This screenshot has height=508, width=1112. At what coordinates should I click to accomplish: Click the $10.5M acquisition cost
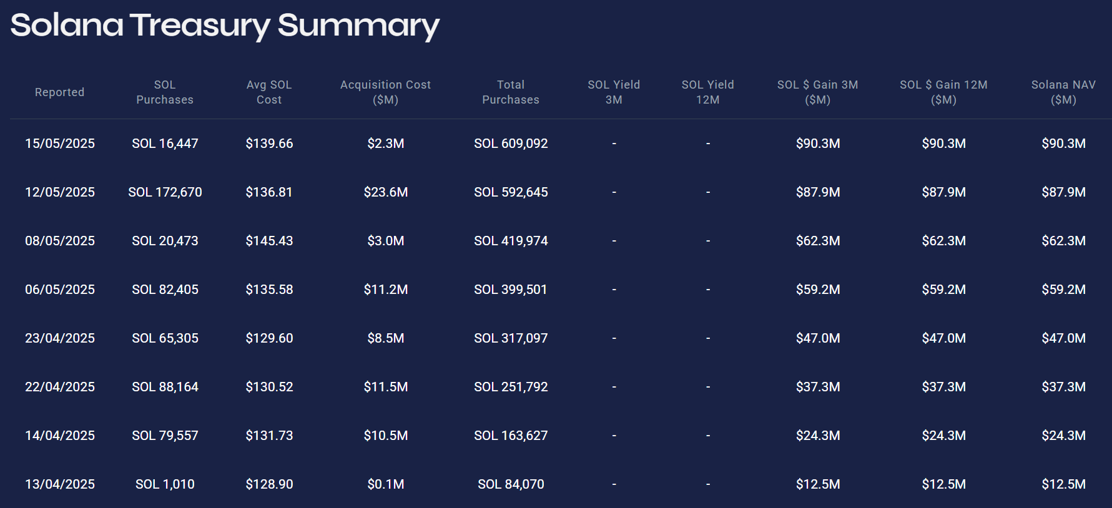coord(386,436)
